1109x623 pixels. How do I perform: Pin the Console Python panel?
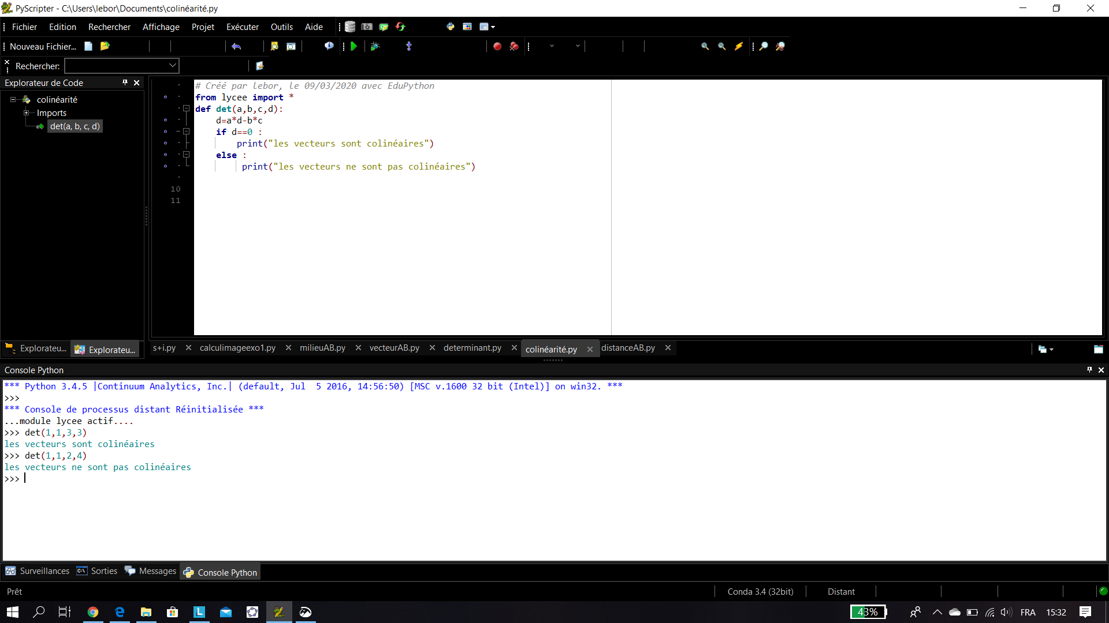pos(1089,370)
